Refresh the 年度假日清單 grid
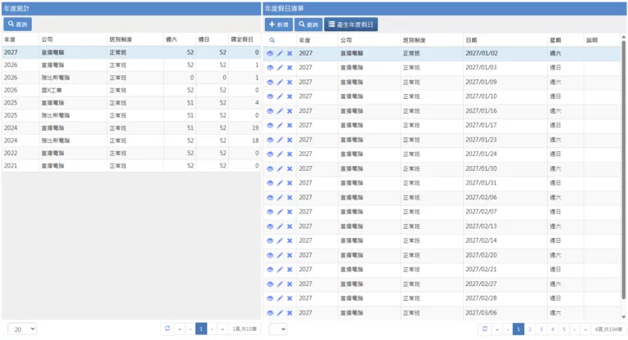This screenshot has width=628, height=340. 484,329
